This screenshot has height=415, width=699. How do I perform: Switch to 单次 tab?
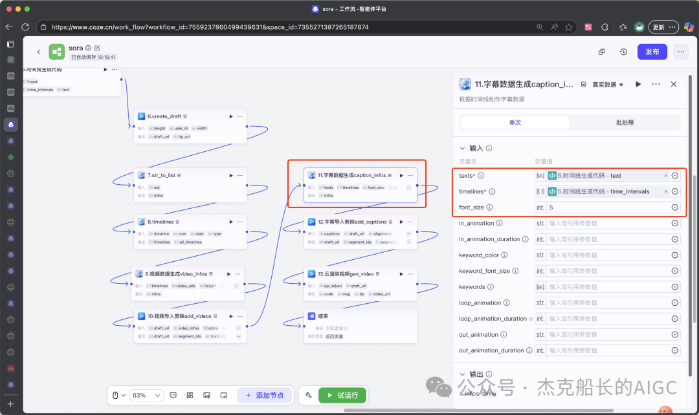point(515,122)
